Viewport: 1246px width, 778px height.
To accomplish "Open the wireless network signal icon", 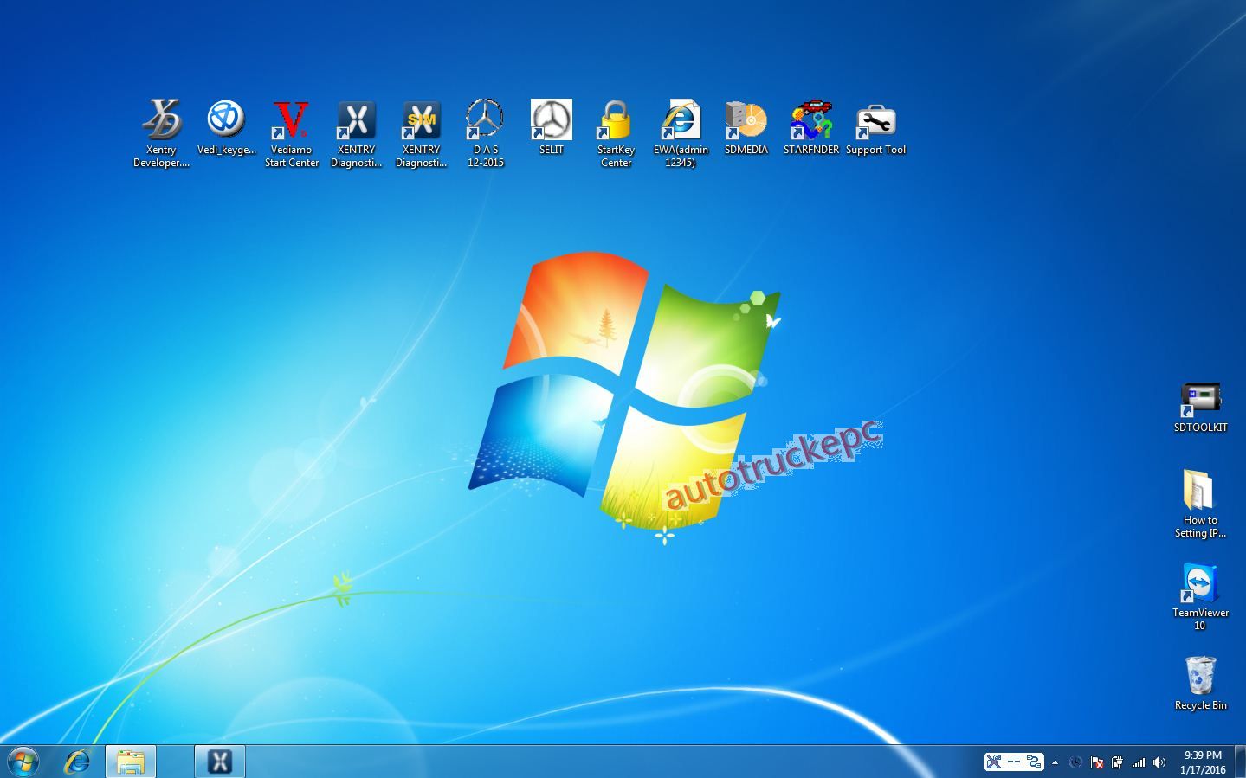I will click(x=1139, y=762).
